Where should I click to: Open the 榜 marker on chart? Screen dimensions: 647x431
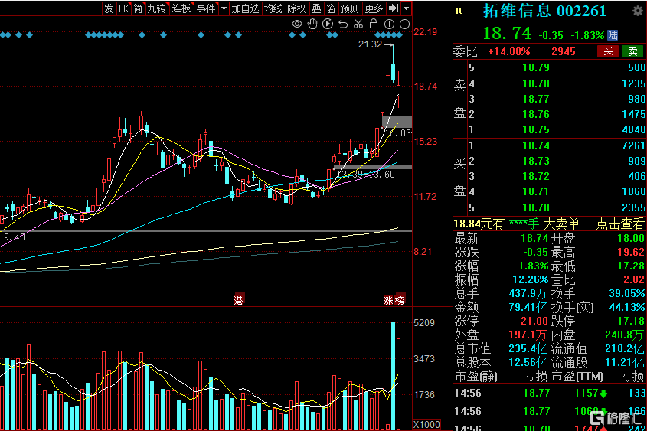(400, 300)
